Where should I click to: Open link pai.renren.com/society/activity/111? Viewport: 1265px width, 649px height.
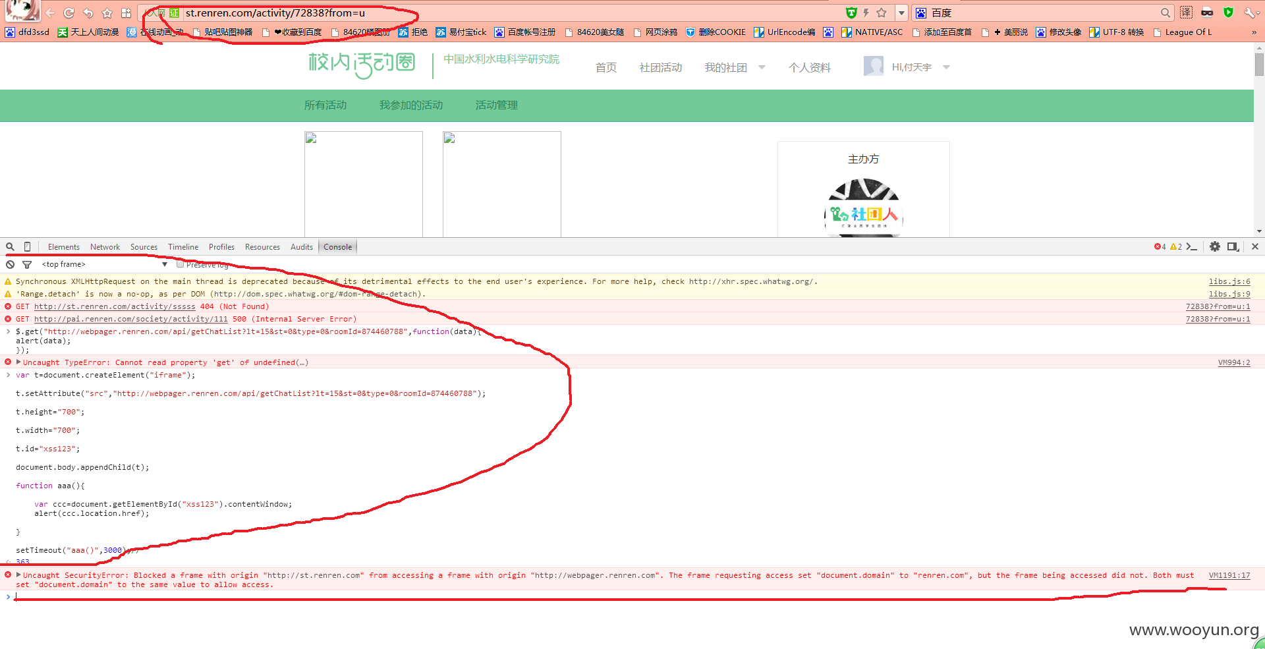(x=130, y=319)
